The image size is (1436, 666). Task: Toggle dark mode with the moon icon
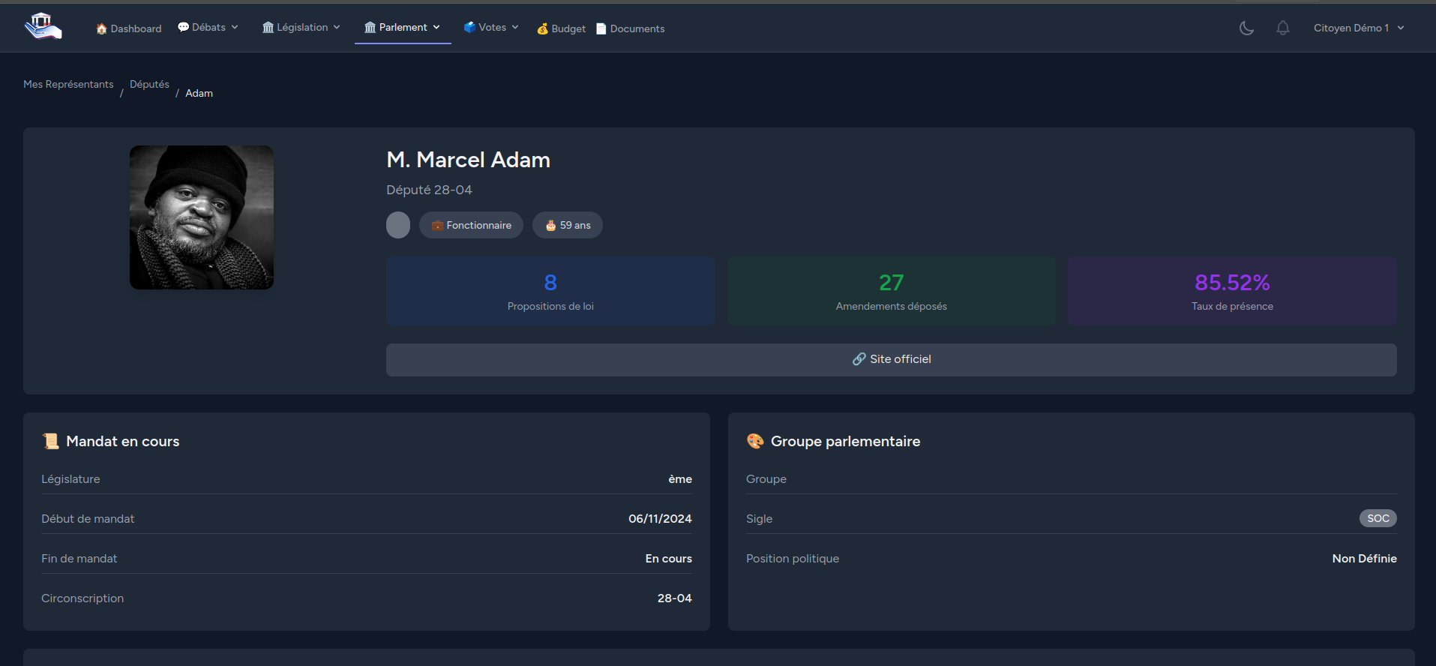pyautogui.click(x=1246, y=28)
